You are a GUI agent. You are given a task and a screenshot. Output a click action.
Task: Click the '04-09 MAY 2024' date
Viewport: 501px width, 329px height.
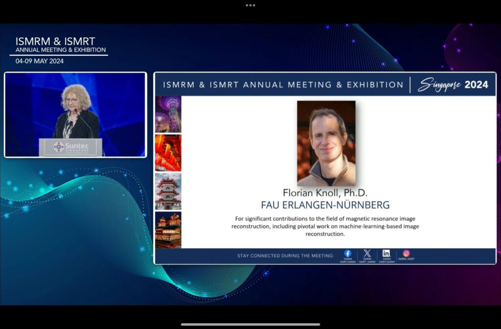point(40,61)
